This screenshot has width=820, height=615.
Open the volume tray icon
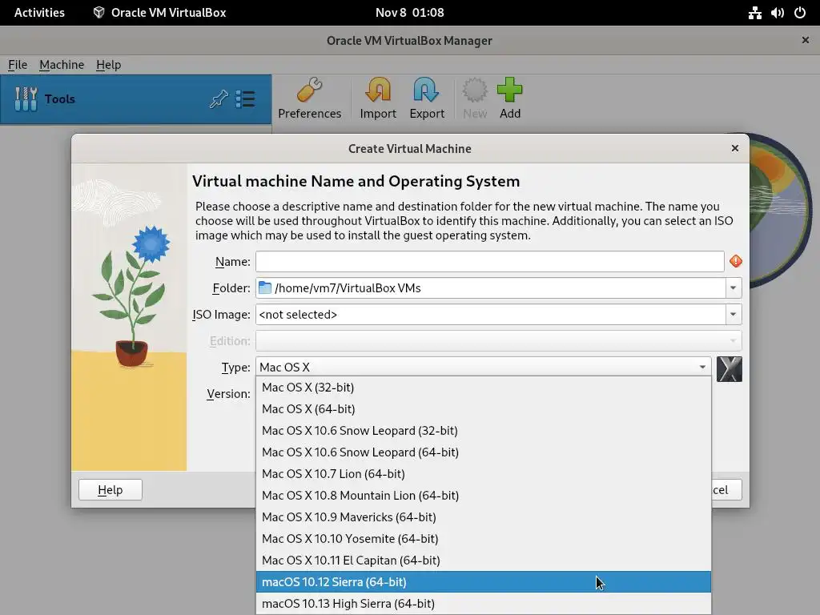click(777, 13)
